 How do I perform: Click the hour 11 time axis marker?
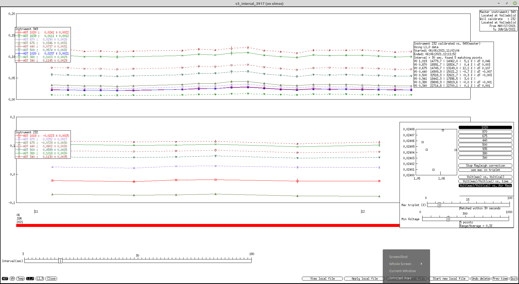36,212
